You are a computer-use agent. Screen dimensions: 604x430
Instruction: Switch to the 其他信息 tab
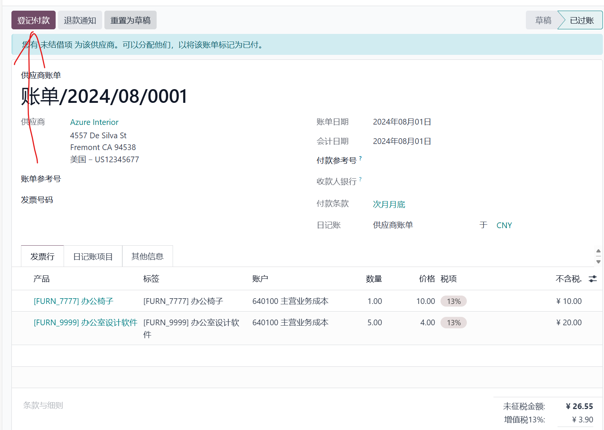(147, 257)
